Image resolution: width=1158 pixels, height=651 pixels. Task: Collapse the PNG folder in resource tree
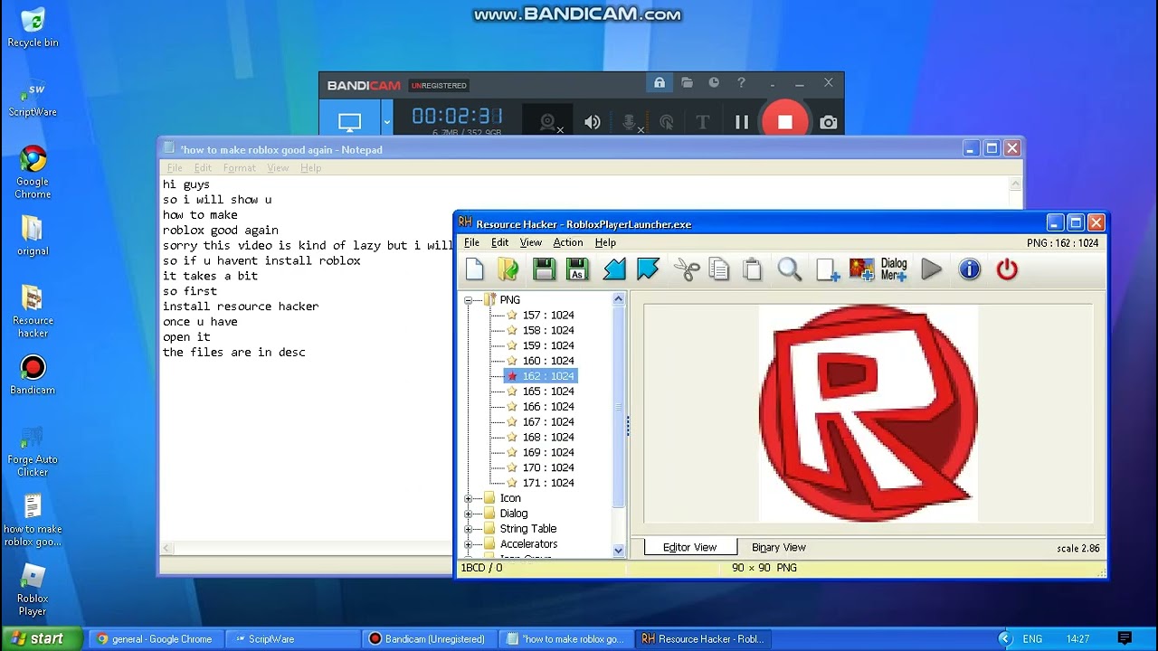[469, 299]
